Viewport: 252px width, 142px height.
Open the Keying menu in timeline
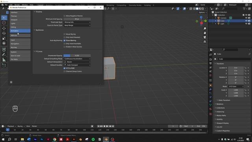tap(21, 126)
